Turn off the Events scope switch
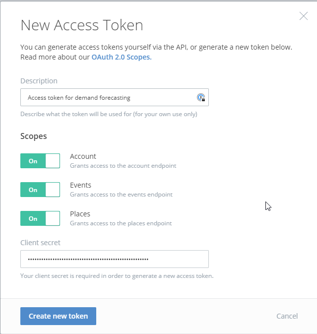This screenshot has width=317, height=334. click(x=40, y=190)
